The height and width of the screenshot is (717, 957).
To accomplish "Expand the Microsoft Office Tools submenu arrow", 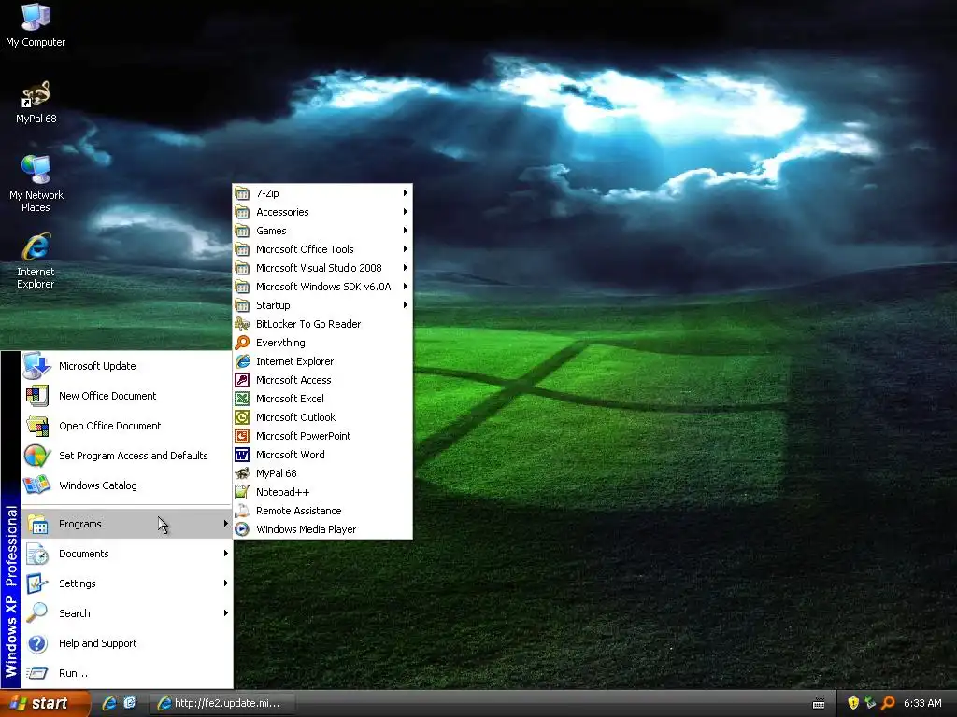I will click(x=406, y=249).
